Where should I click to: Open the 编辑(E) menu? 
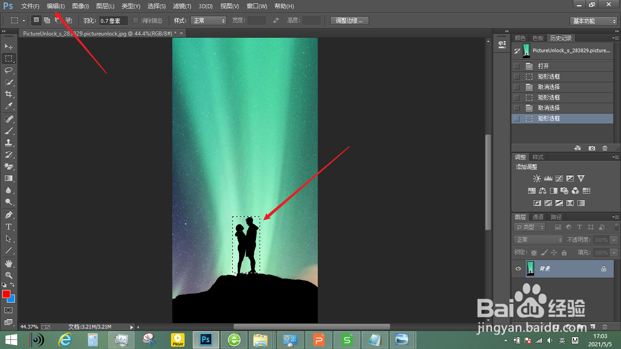click(56, 6)
